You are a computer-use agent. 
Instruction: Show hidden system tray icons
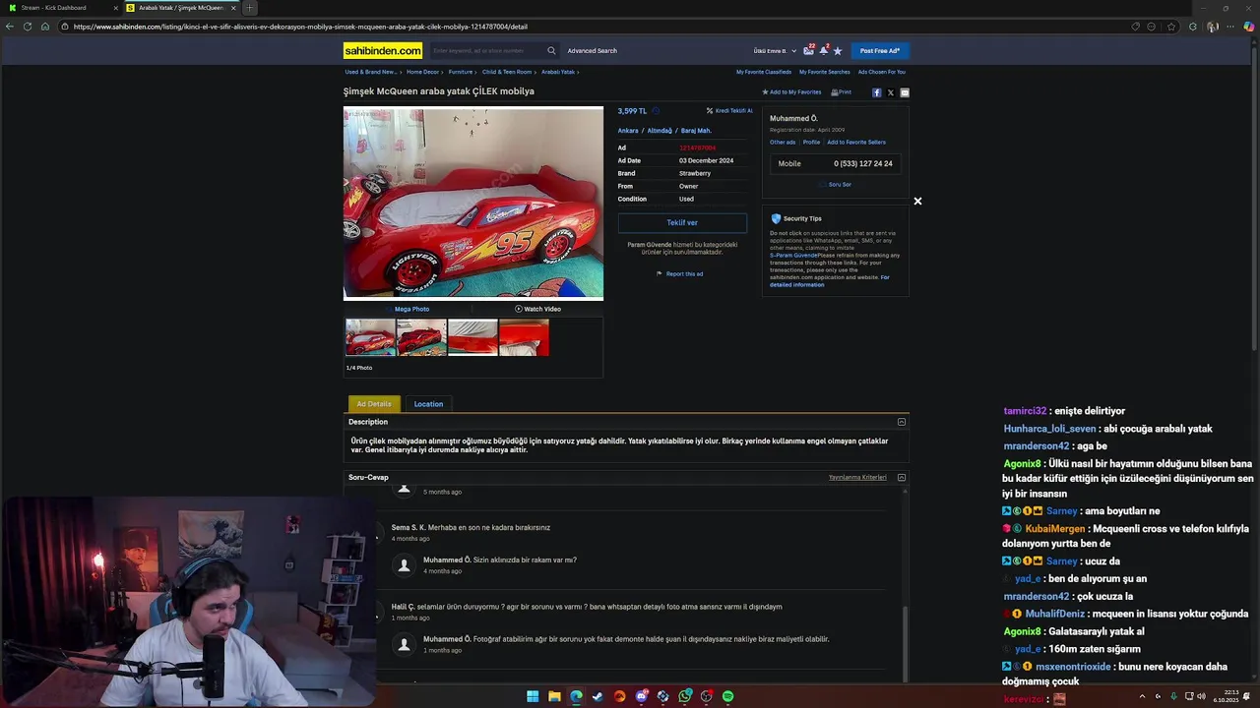1142,696
